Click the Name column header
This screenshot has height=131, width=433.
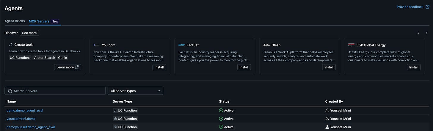click(11, 101)
